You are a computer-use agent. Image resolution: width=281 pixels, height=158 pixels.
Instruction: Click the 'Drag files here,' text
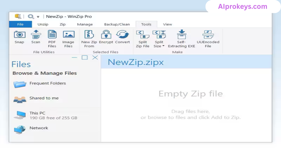click(190, 111)
